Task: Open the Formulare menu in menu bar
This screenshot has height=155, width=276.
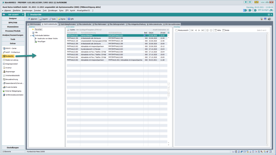Action: pyautogui.click(x=37, y=10)
